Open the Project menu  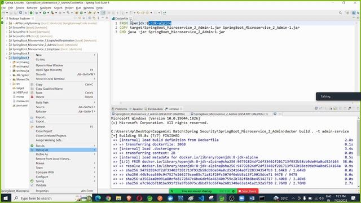[x=69, y=8]
